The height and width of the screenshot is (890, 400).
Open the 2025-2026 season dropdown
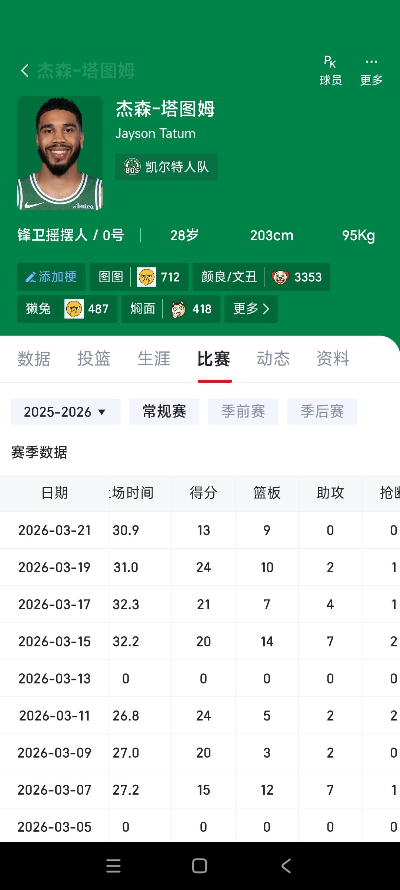[66, 412]
